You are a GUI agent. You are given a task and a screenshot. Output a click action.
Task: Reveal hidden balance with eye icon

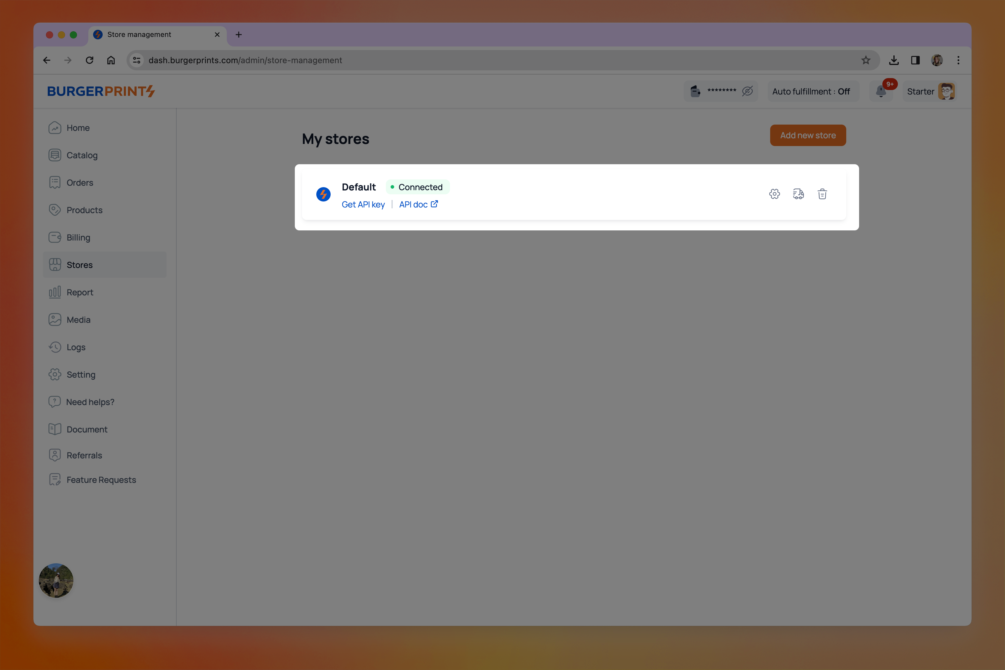[x=747, y=91]
